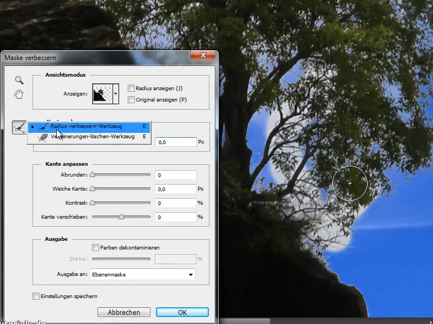Close the Maske verbessern dialog
This screenshot has height=324, width=433.
coord(202,55)
